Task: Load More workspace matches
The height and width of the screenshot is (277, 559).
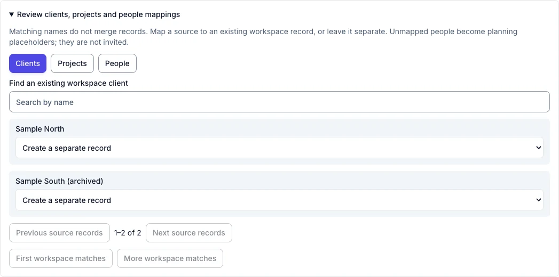Action: tap(170, 258)
